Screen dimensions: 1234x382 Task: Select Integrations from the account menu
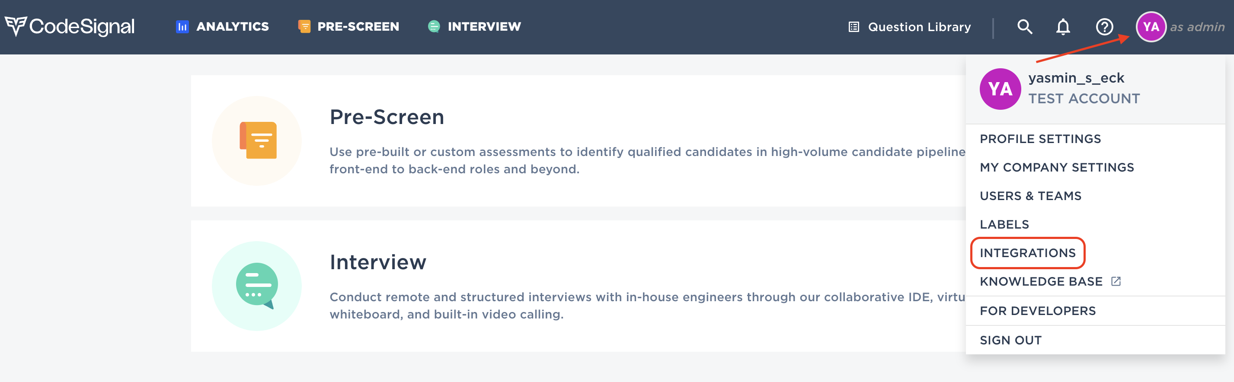pyautogui.click(x=1027, y=253)
